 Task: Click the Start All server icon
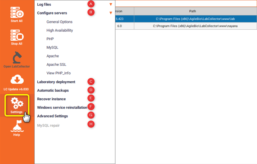click(x=17, y=13)
